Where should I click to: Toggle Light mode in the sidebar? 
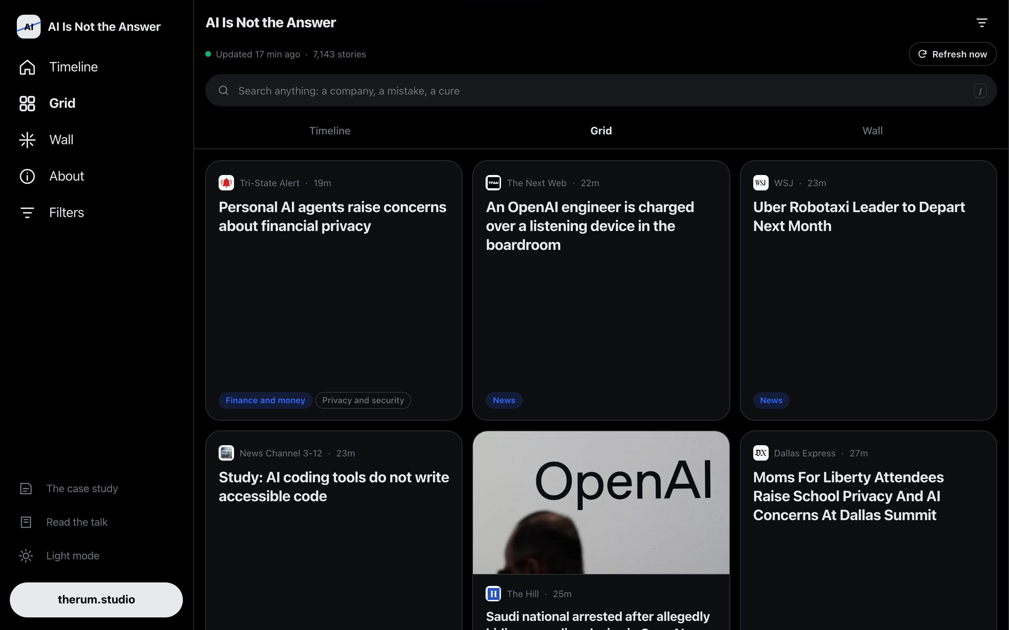coord(59,556)
